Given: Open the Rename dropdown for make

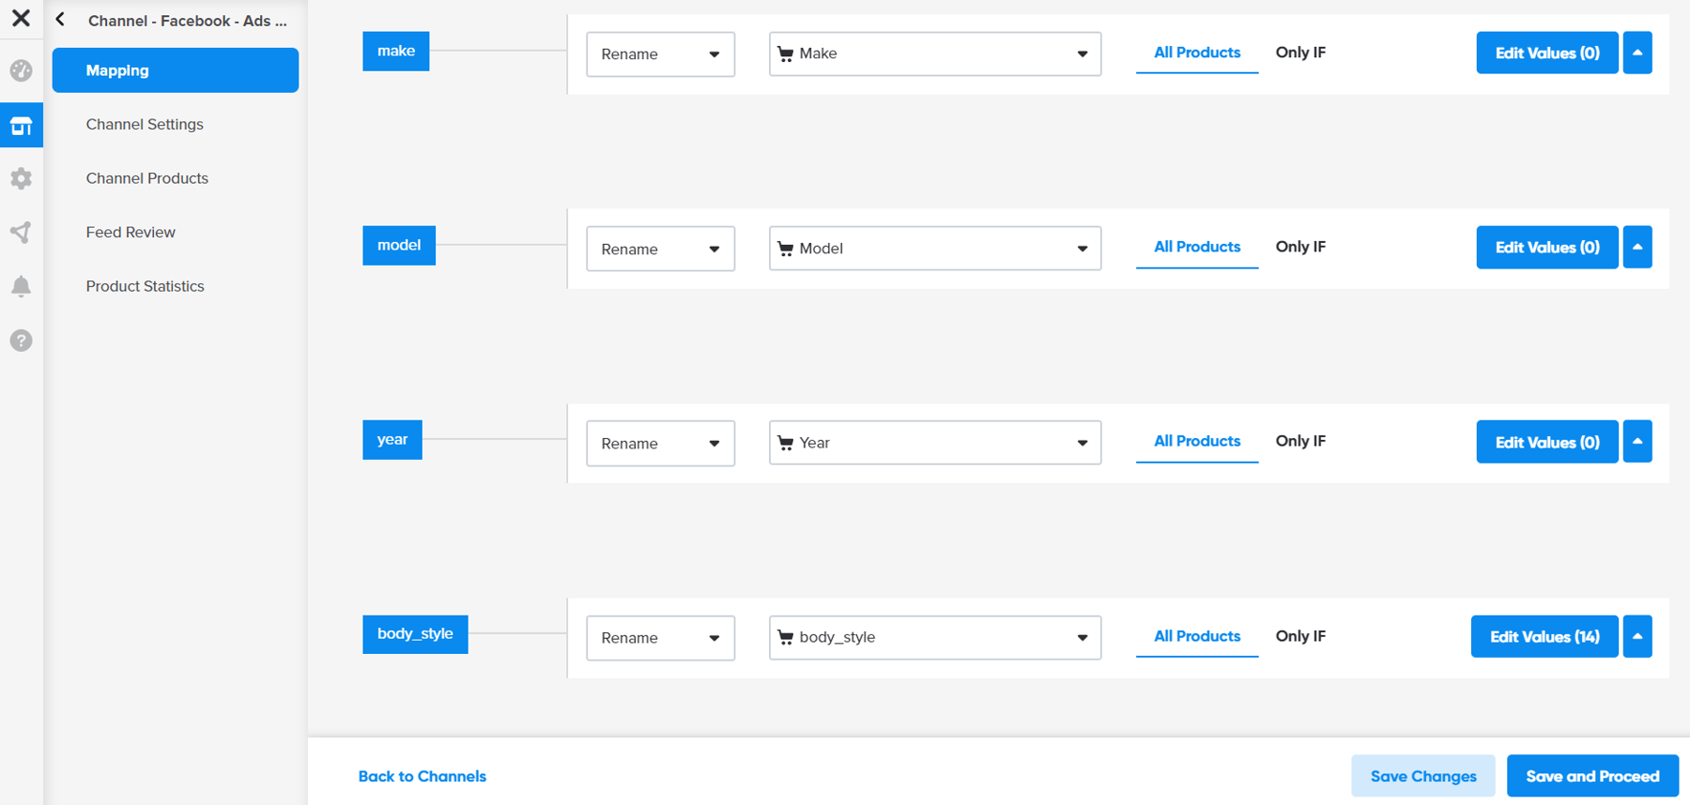Looking at the screenshot, I should coord(660,54).
